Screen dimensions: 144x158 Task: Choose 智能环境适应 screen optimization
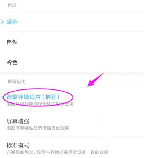[72, 100]
